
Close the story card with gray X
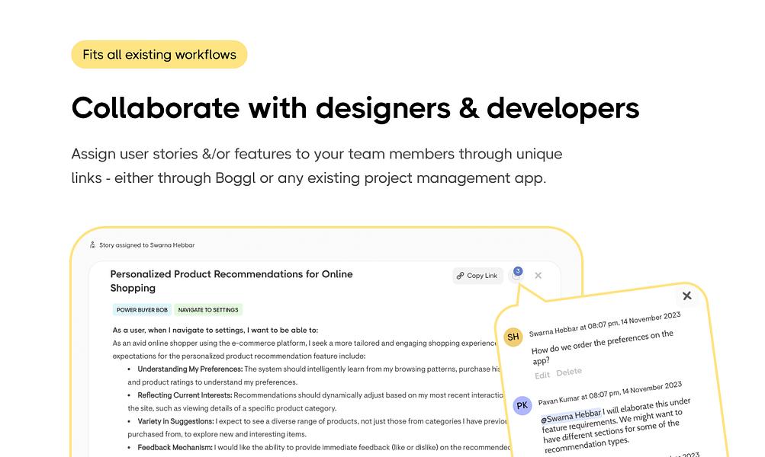(538, 276)
